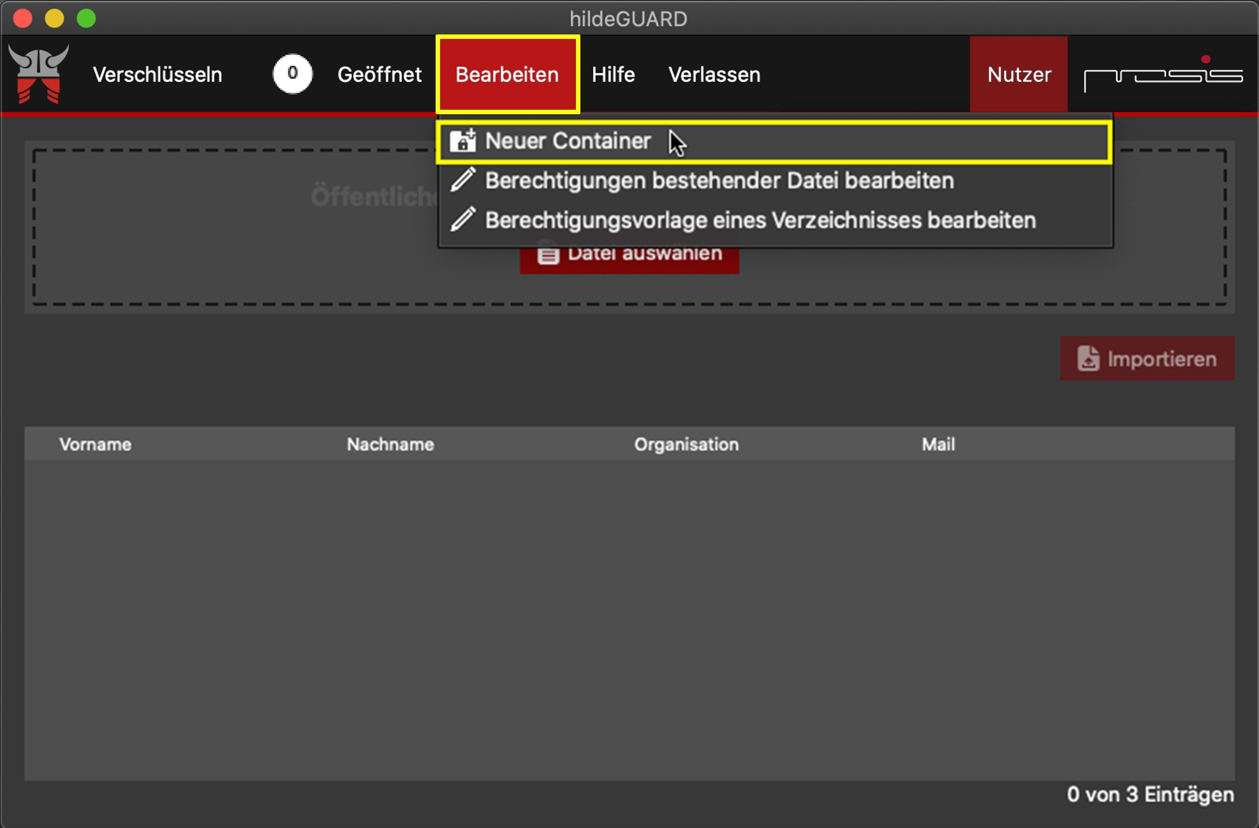Select Verlassen in the top bar
Viewport: 1259px width, 828px height.
point(714,75)
